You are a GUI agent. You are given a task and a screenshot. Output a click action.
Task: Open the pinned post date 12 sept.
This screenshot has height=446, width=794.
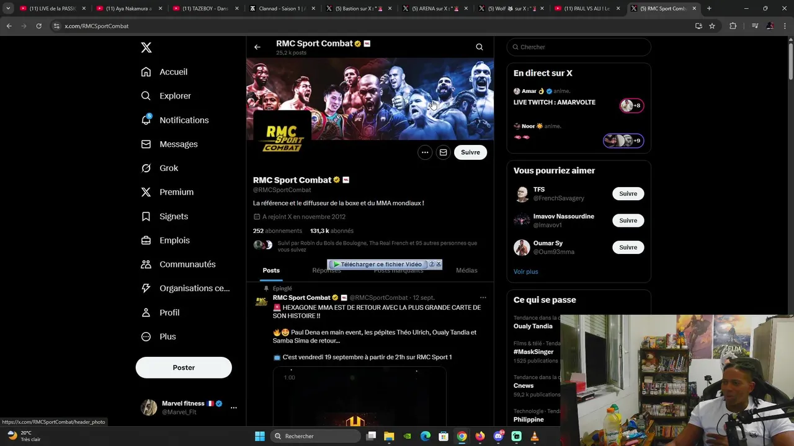[x=424, y=298]
